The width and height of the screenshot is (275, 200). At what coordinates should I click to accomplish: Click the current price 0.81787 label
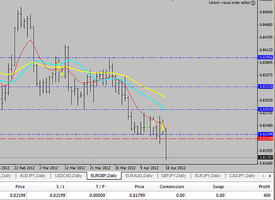pyautogui.click(x=266, y=157)
